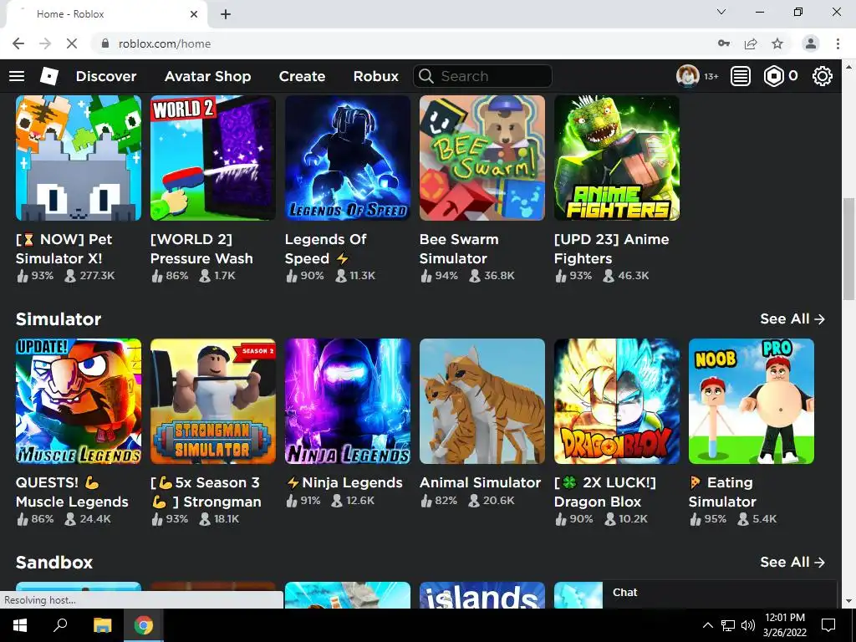
Task: Click See All for the Simulator section
Action: coord(792,318)
